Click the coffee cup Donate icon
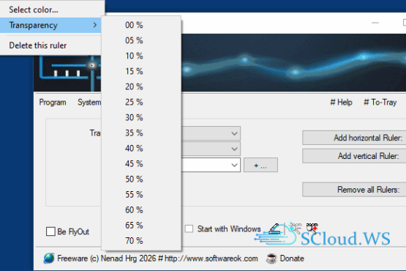 271,259
